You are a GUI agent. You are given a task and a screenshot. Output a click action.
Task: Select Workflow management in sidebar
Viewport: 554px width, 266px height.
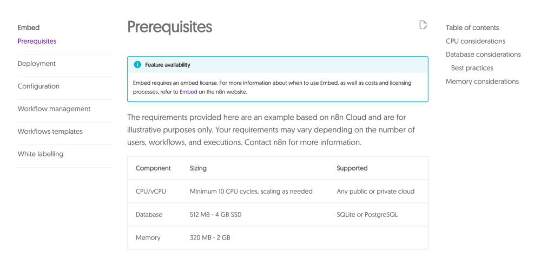coord(54,109)
